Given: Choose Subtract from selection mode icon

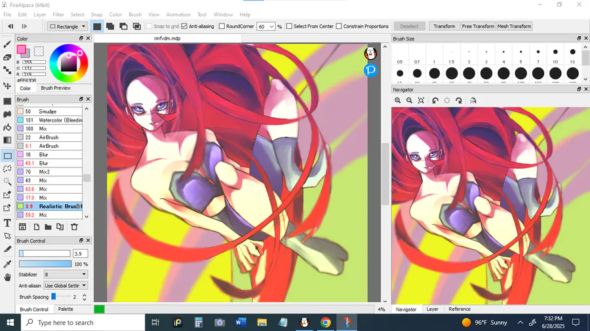Looking at the screenshot, I should [123, 26].
